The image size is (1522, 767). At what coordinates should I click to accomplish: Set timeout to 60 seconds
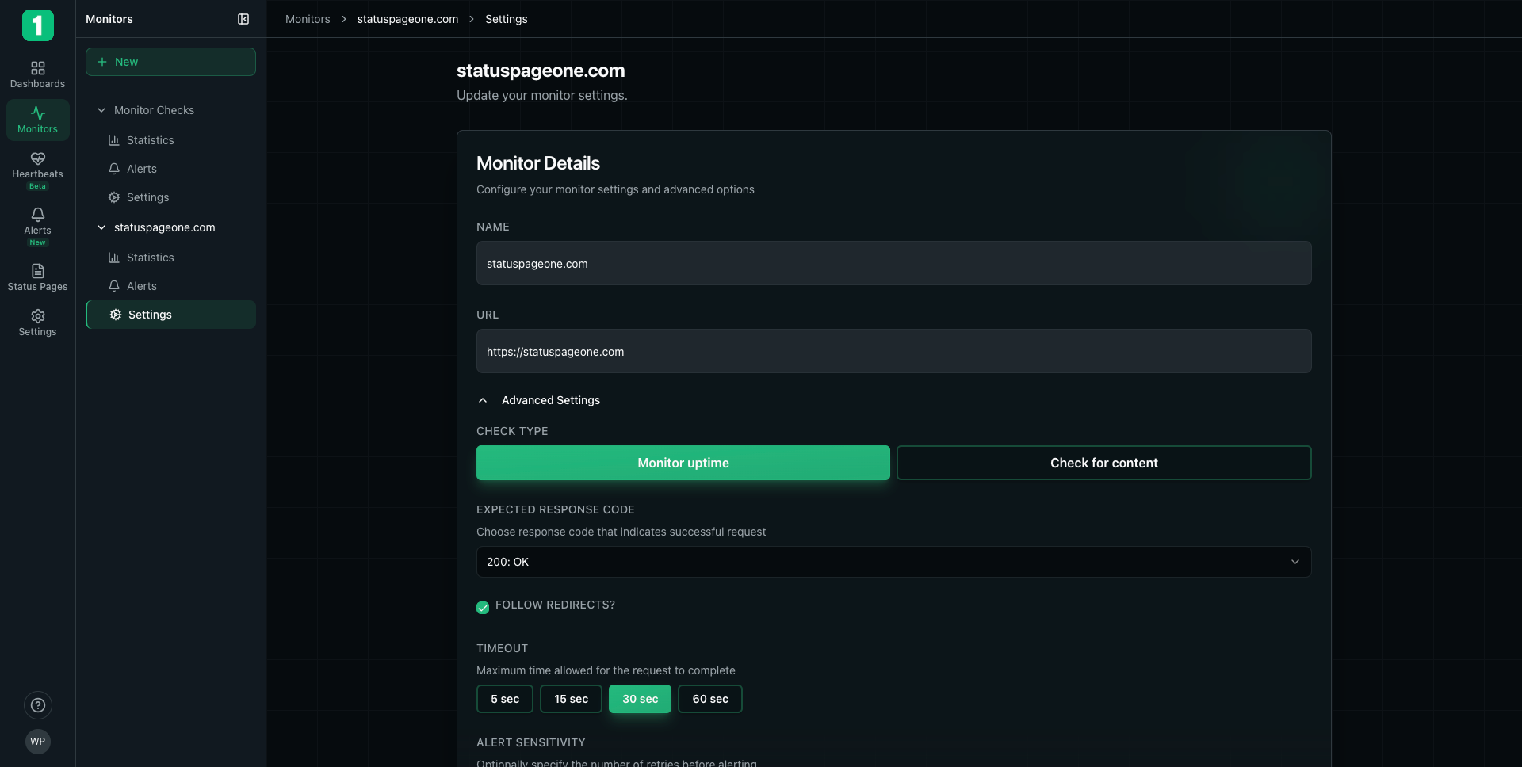709,699
